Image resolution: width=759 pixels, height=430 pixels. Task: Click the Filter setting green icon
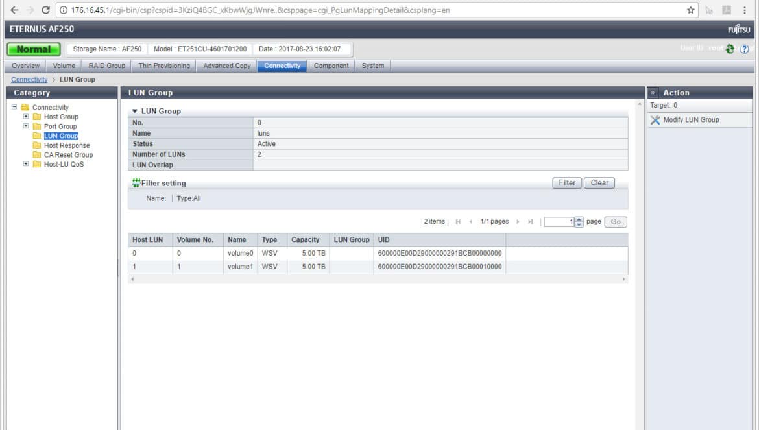[x=136, y=183]
